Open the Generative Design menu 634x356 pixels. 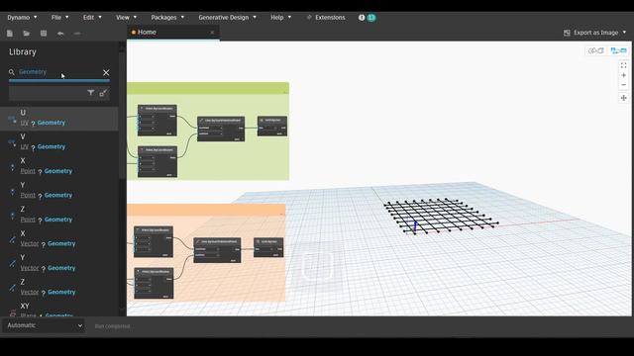pos(227,18)
